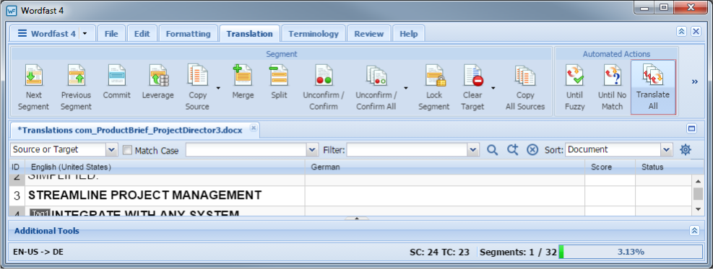Commit the current segment
Screen dimensions: 713x269
tap(117, 75)
